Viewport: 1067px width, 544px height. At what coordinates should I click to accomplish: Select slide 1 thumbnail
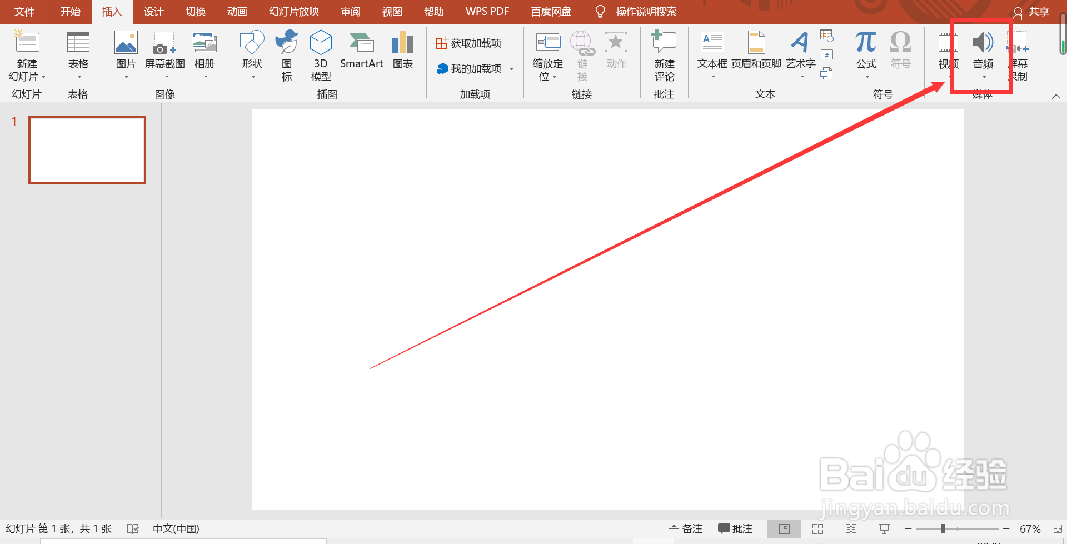click(x=87, y=150)
